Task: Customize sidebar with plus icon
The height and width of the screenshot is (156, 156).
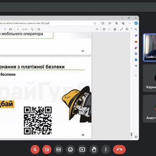Action: tap(136, 76)
